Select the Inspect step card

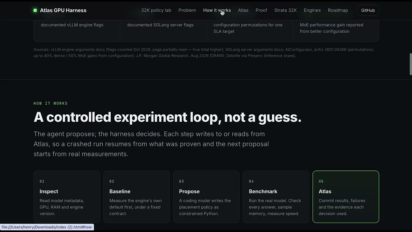pos(67,197)
